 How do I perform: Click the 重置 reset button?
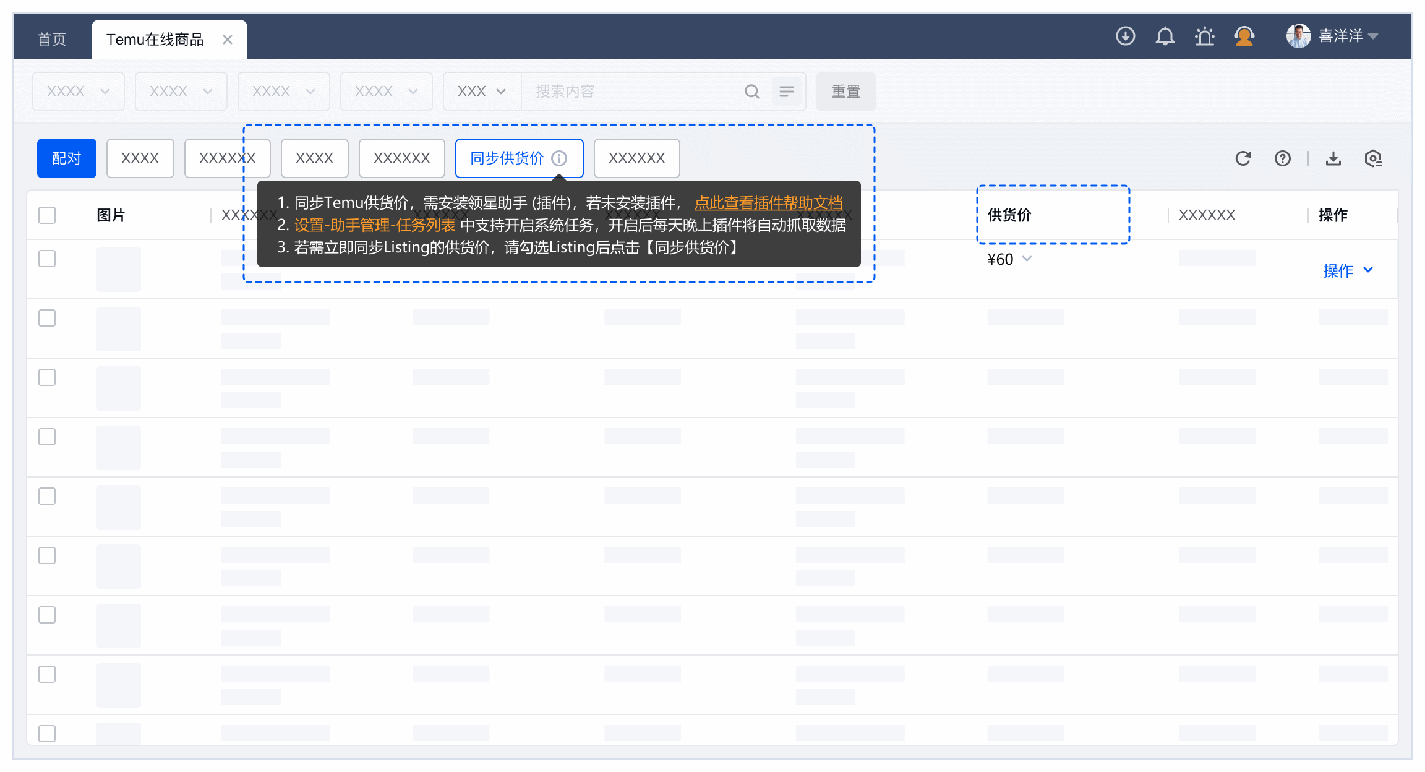point(845,92)
